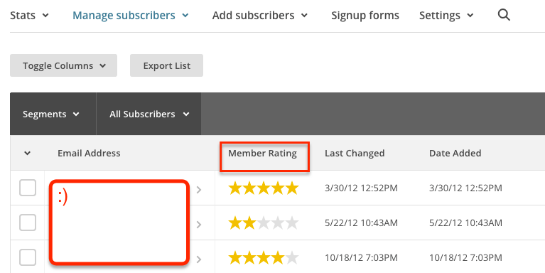Check the second subscriber checkbox
The width and height of the screenshot is (545, 273).
pos(28,223)
